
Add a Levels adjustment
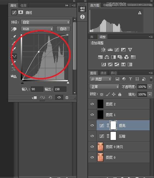point(110,49)
